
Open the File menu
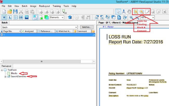pyautogui.click(x=3, y=6)
